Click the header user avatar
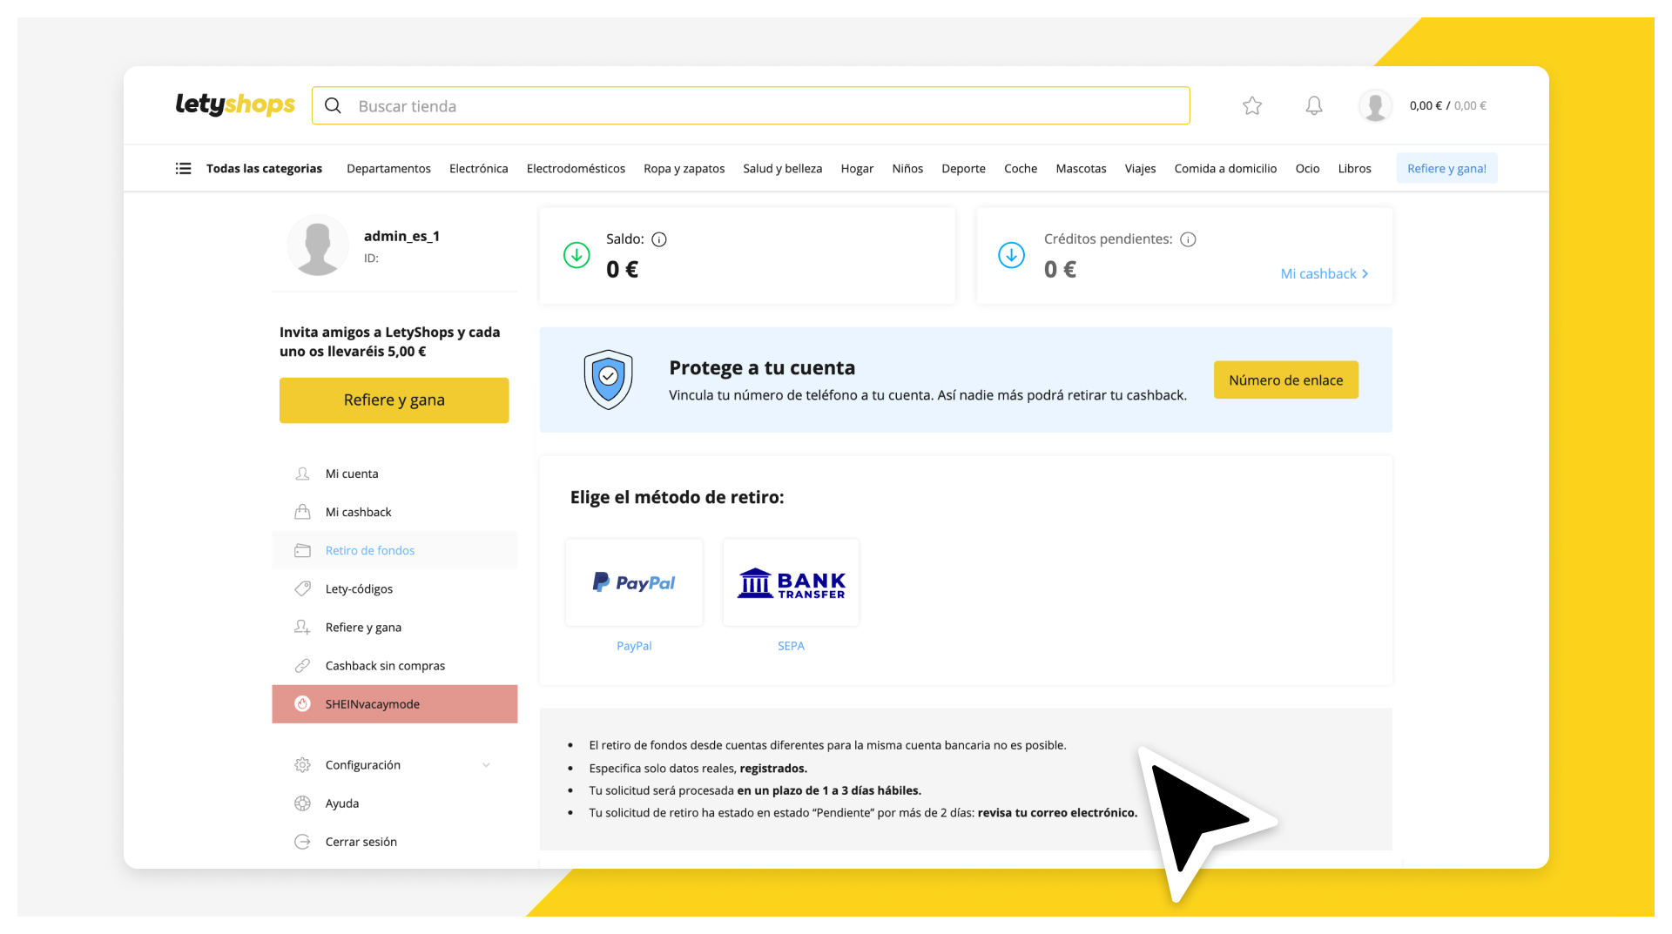The image size is (1672, 934). coord(1375,105)
